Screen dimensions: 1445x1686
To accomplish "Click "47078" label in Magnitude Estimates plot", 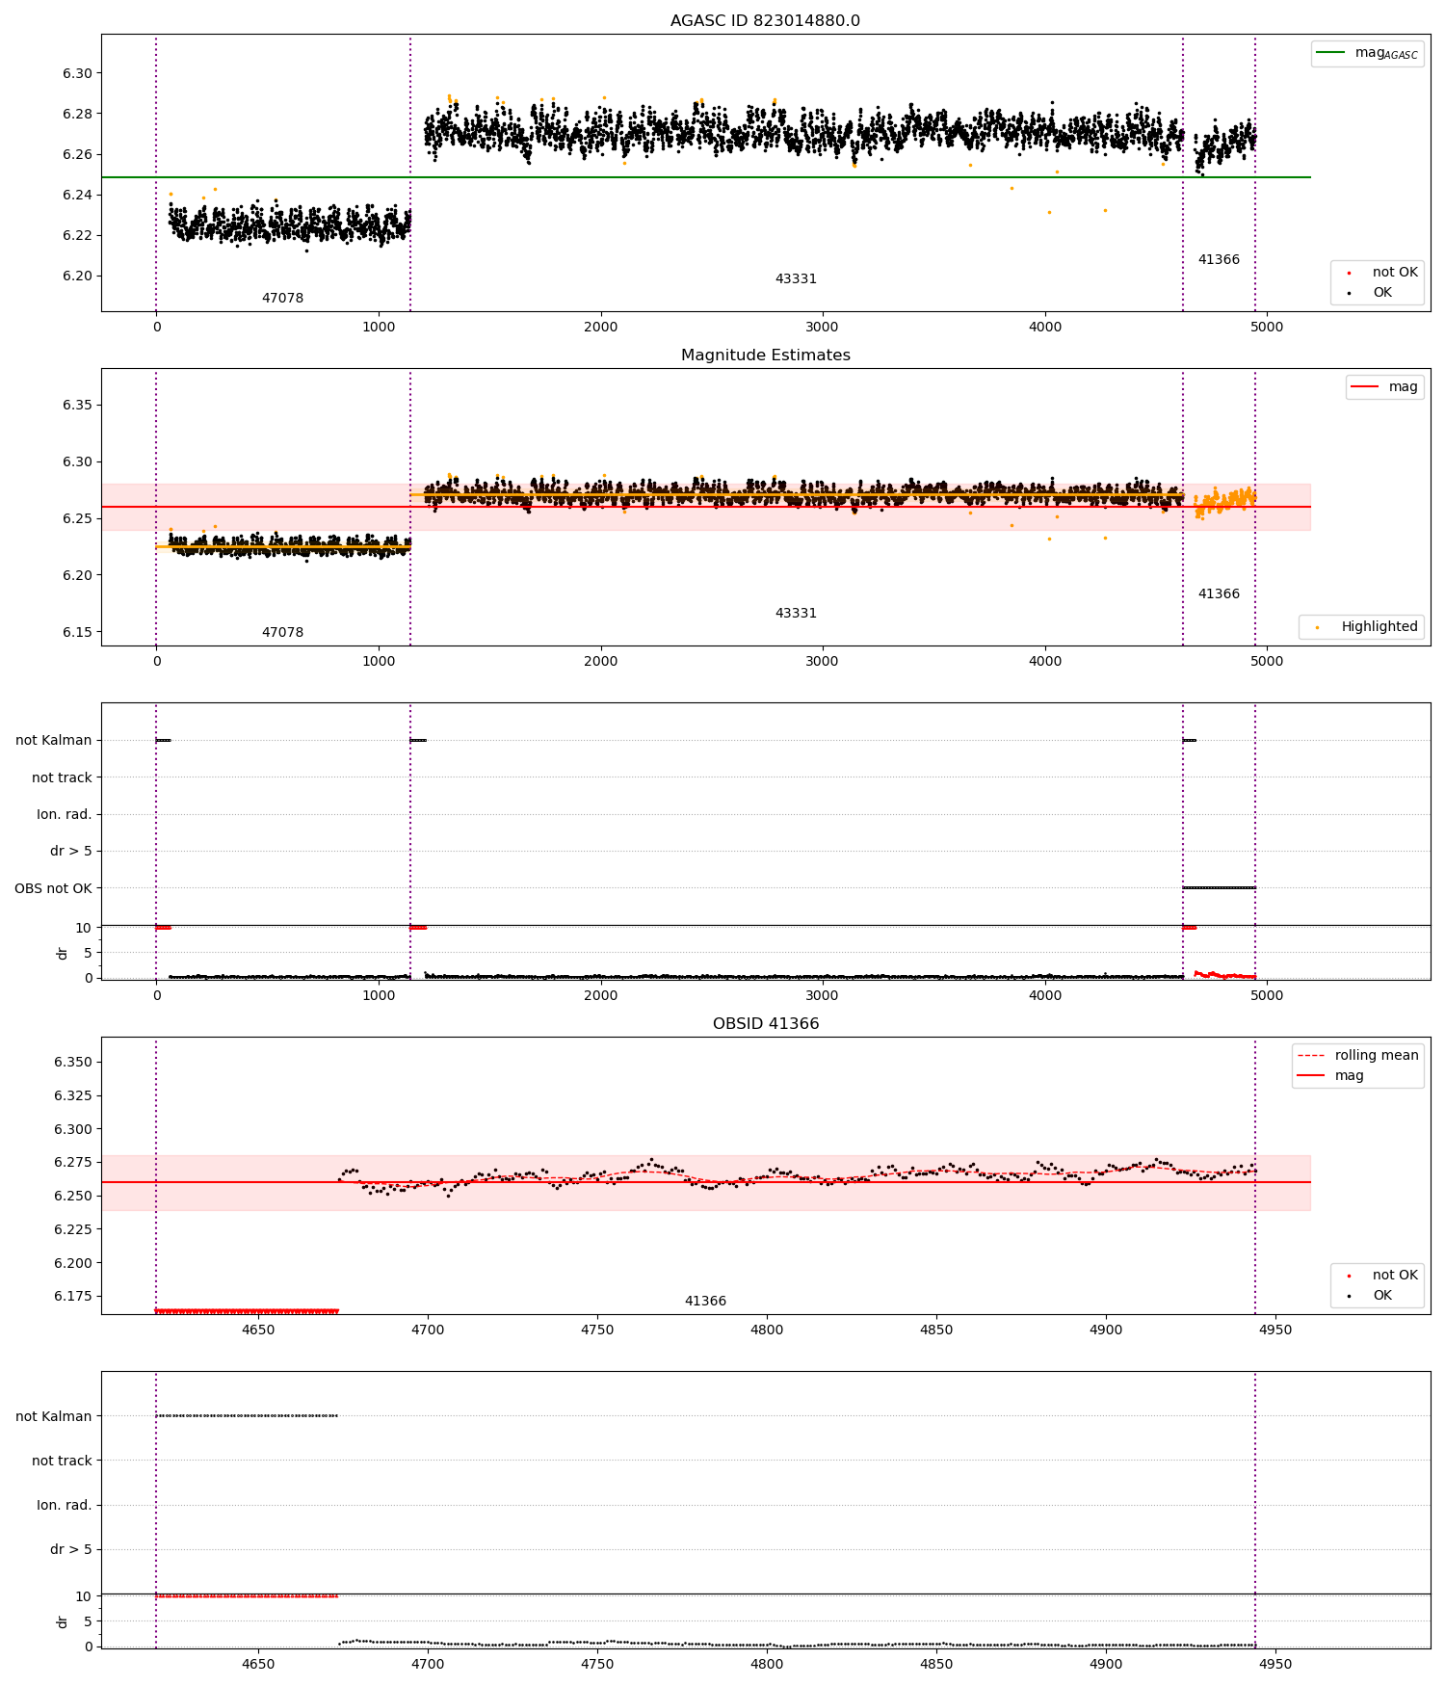I will coord(282,633).
